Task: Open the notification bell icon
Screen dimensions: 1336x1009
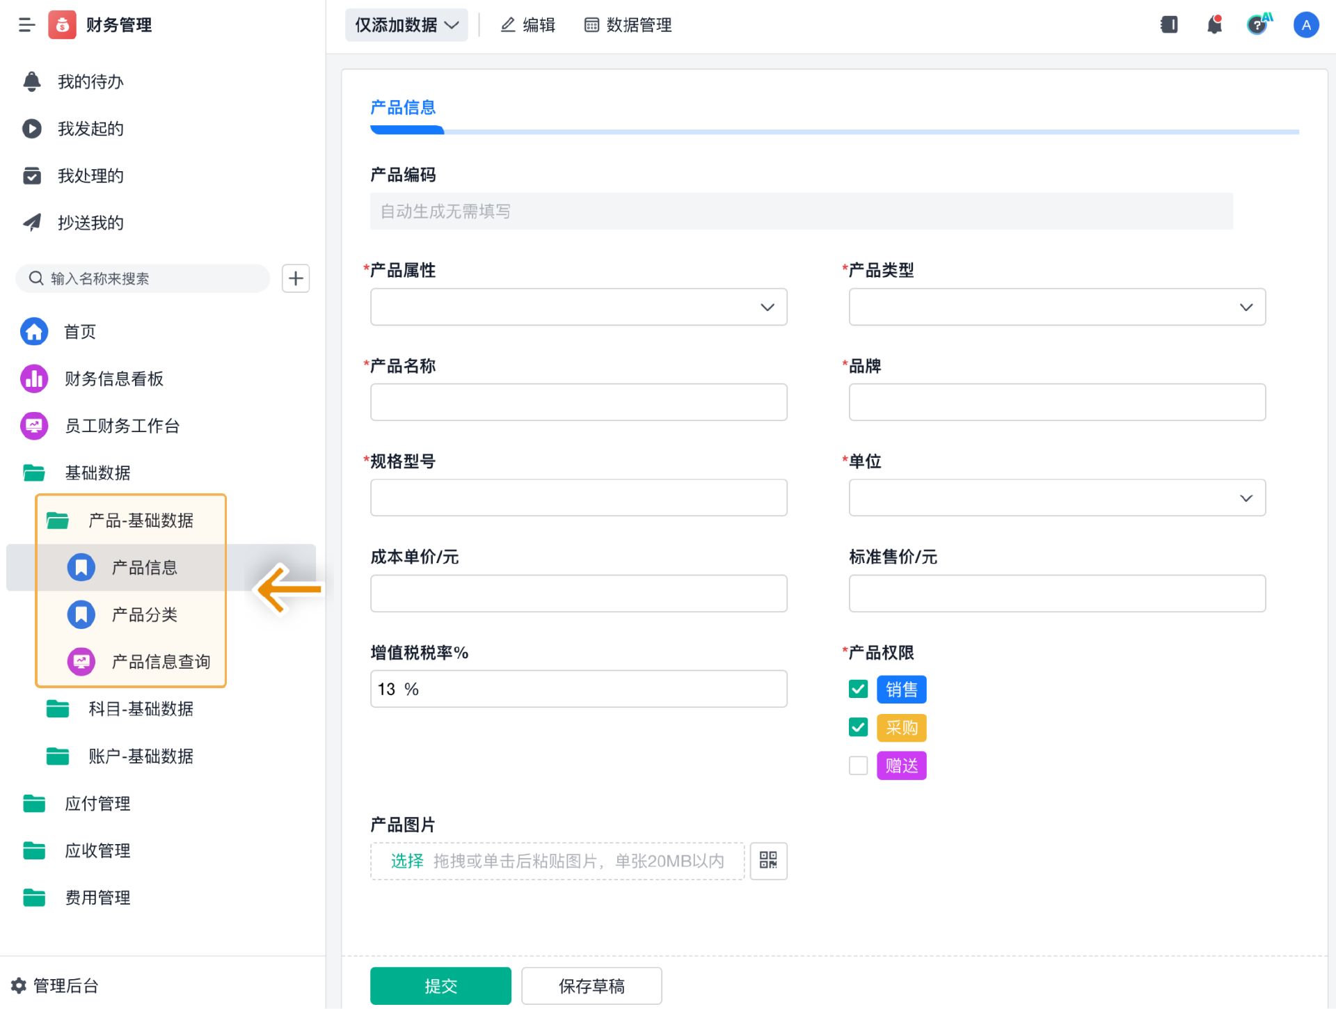Action: [1214, 25]
